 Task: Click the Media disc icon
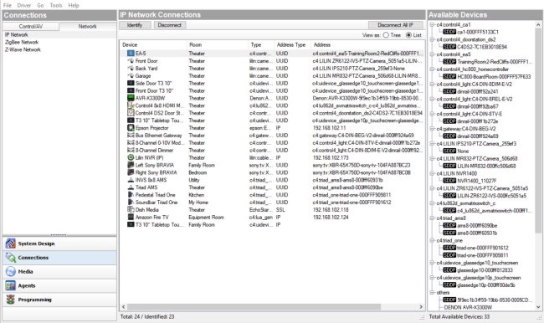pos(10,271)
